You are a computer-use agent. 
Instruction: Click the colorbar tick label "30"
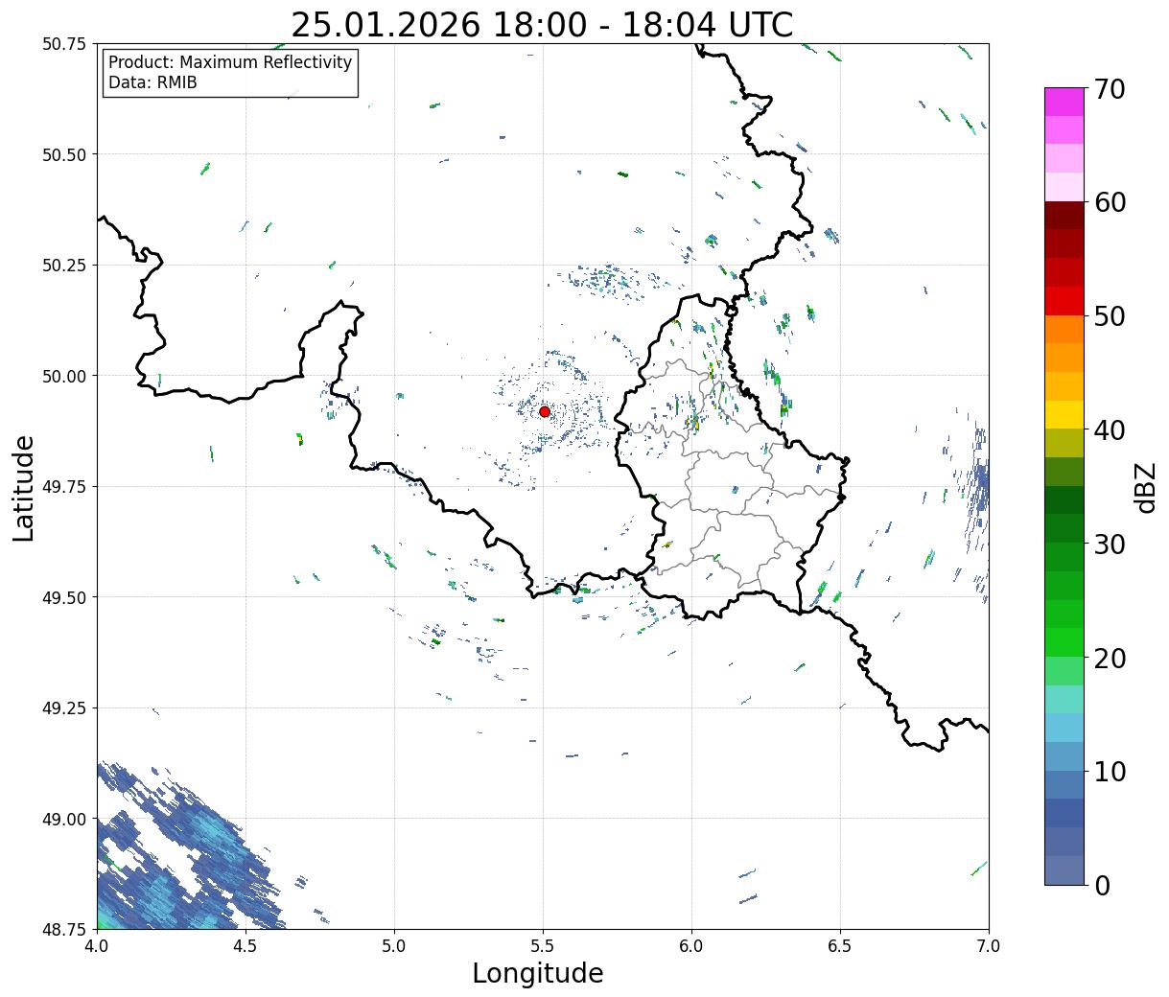[x=1110, y=545]
